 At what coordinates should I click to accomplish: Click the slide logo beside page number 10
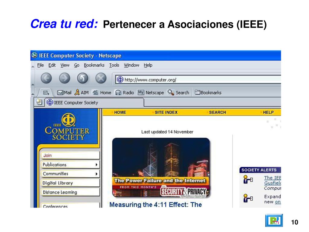[x=274, y=220]
